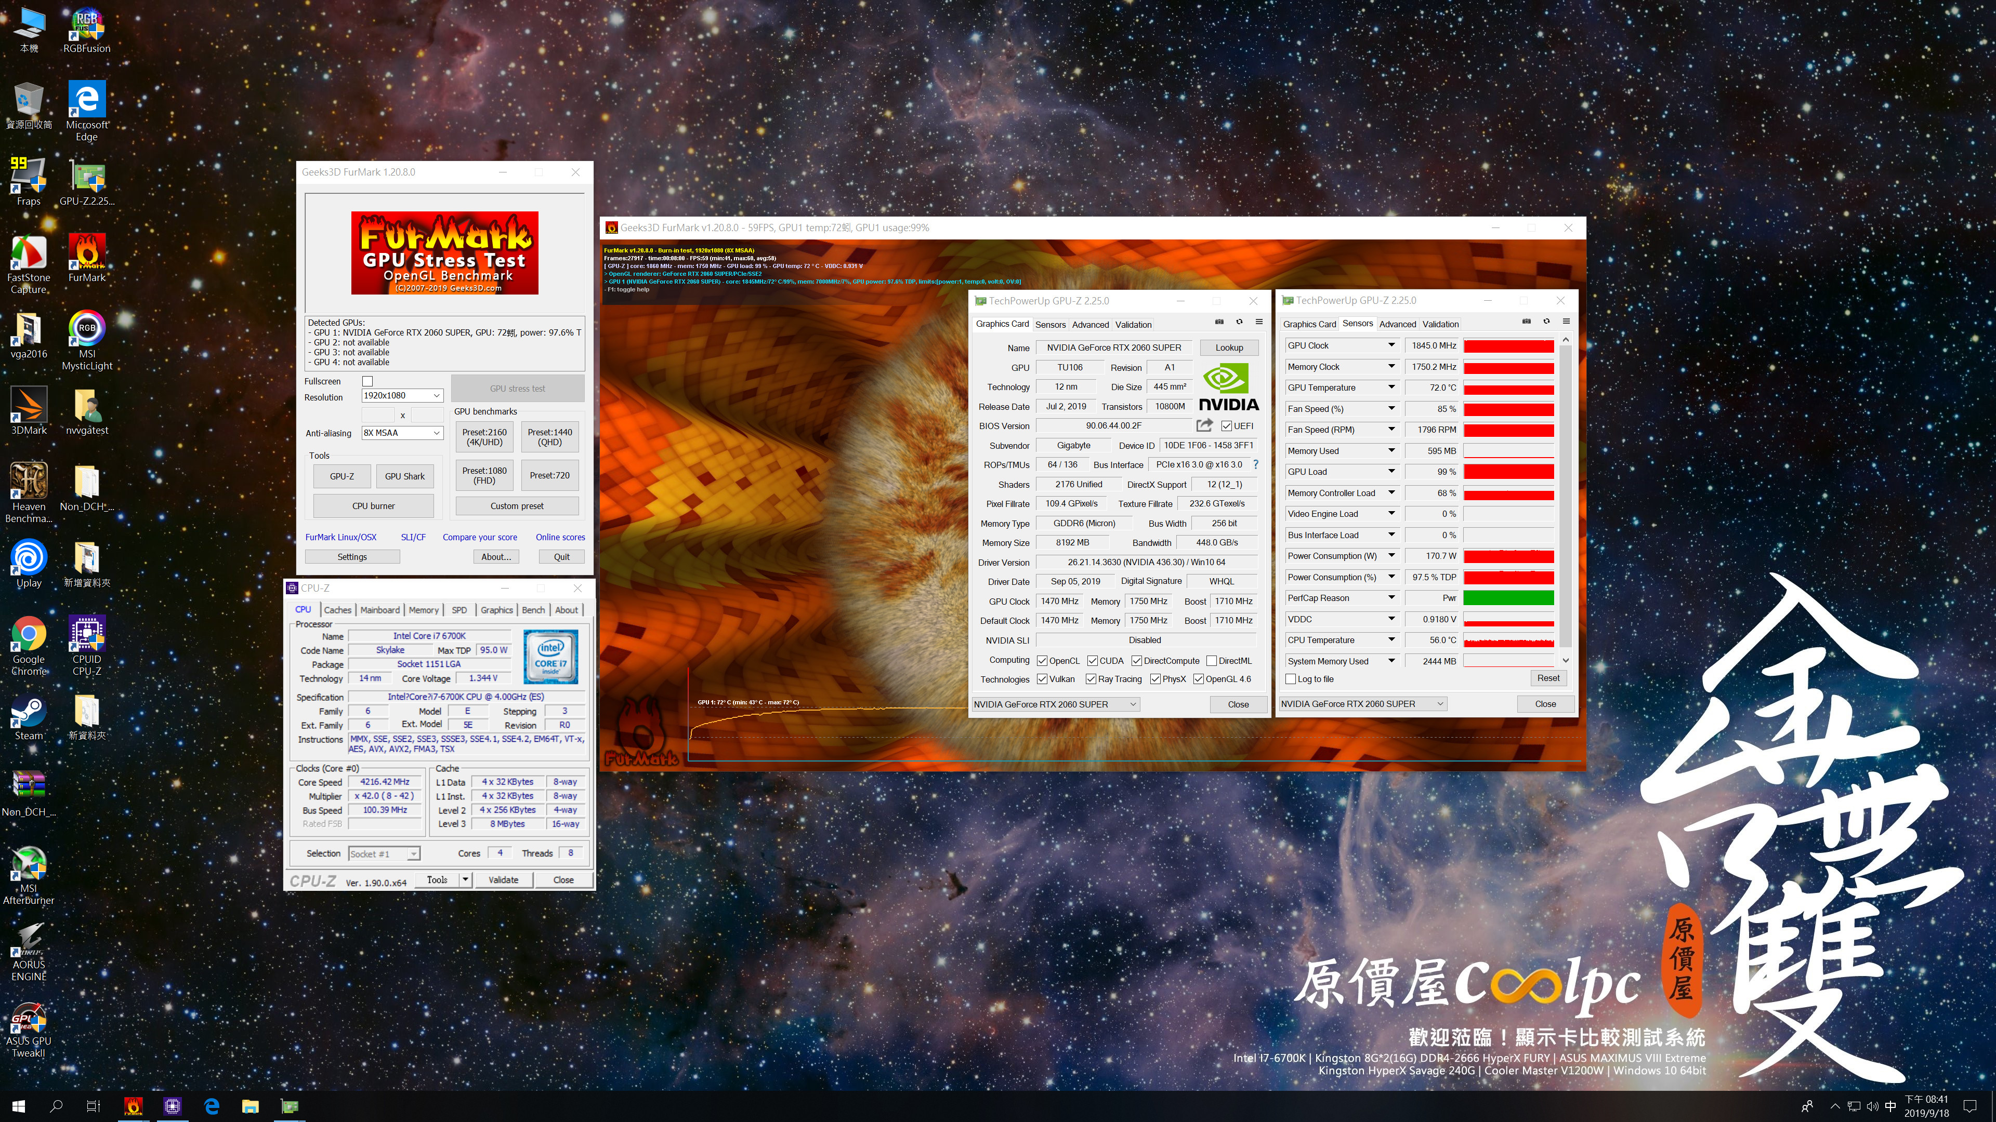Toggle the Log to file checkbox
The width and height of the screenshot is (1996, 1122).
coord(1290,679)
